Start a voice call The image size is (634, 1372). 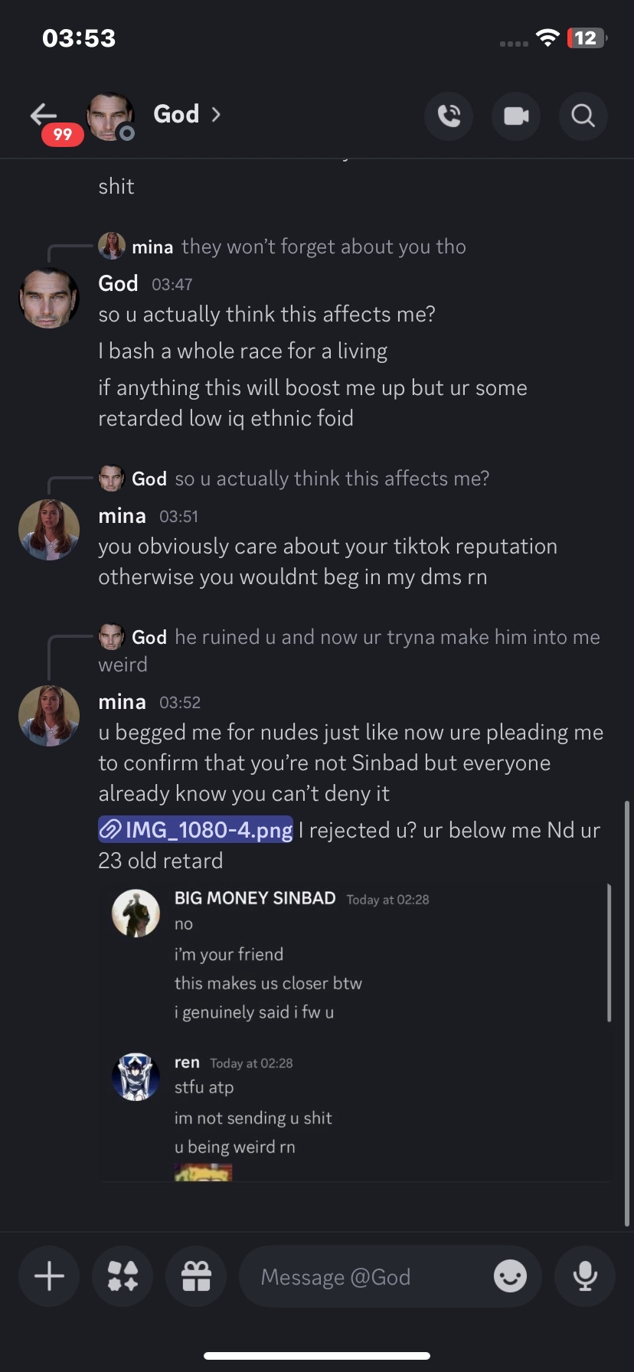pos(449,116)
